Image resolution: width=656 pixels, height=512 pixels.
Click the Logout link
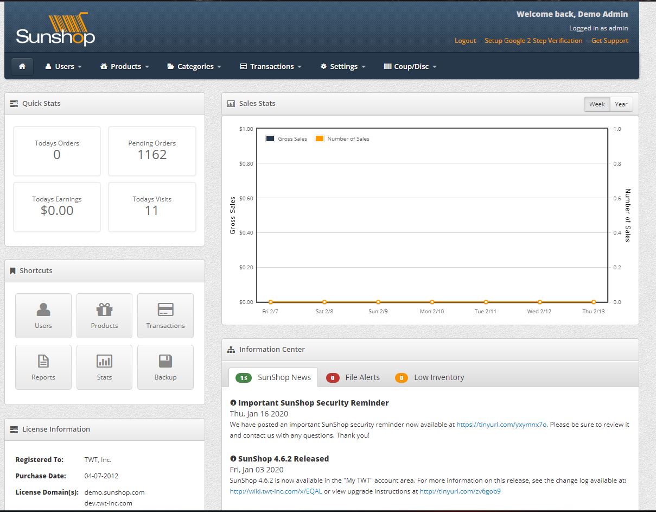point(465,41)
